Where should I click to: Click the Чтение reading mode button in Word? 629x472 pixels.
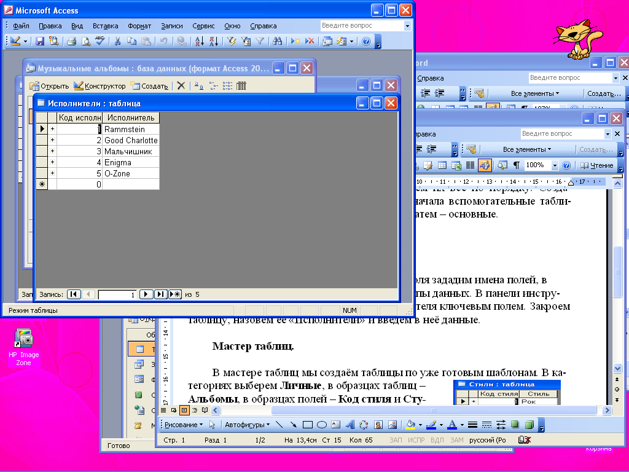[x=596, y=165]
